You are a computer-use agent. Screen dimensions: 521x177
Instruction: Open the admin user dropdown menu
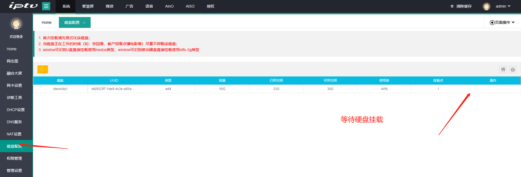[x=503, y=6]
